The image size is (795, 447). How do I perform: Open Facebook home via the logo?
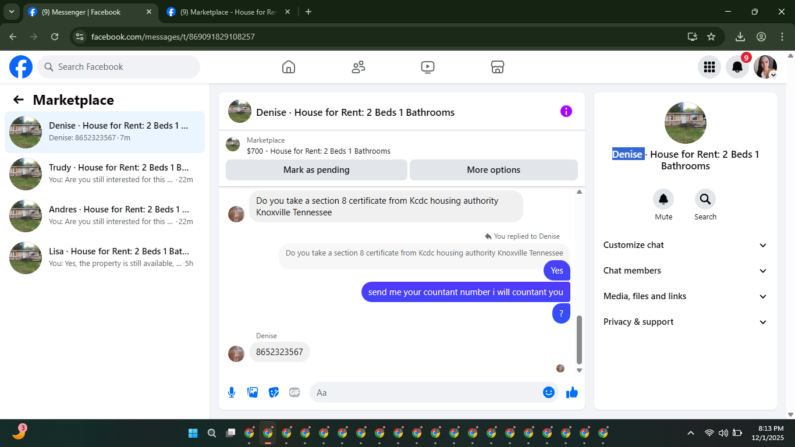pyautogui.click(x=21, y=67)
